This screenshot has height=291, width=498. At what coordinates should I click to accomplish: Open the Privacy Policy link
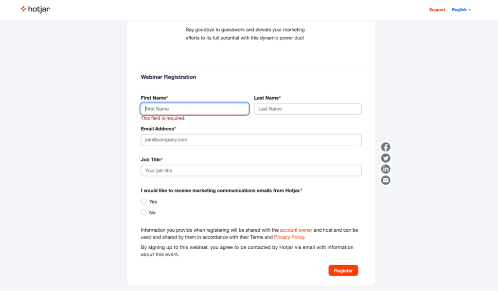289,237
